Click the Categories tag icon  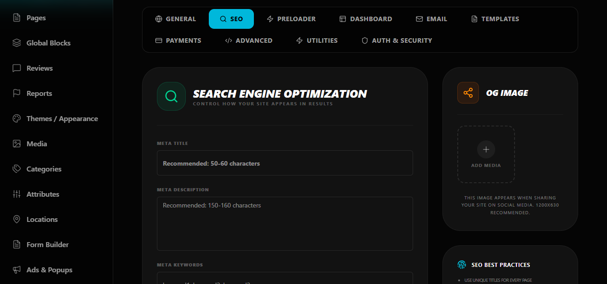(17, 169)
